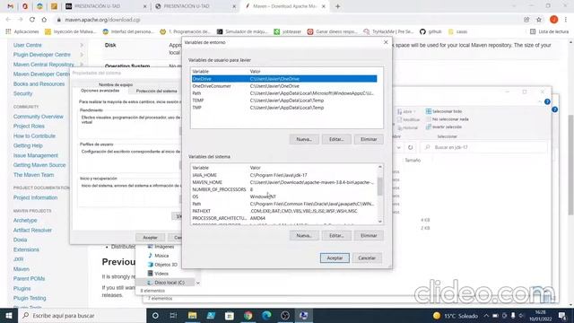Screen dimensions: 574x323
Task: Select Protección del sistema tab
Action: [156, 91]
